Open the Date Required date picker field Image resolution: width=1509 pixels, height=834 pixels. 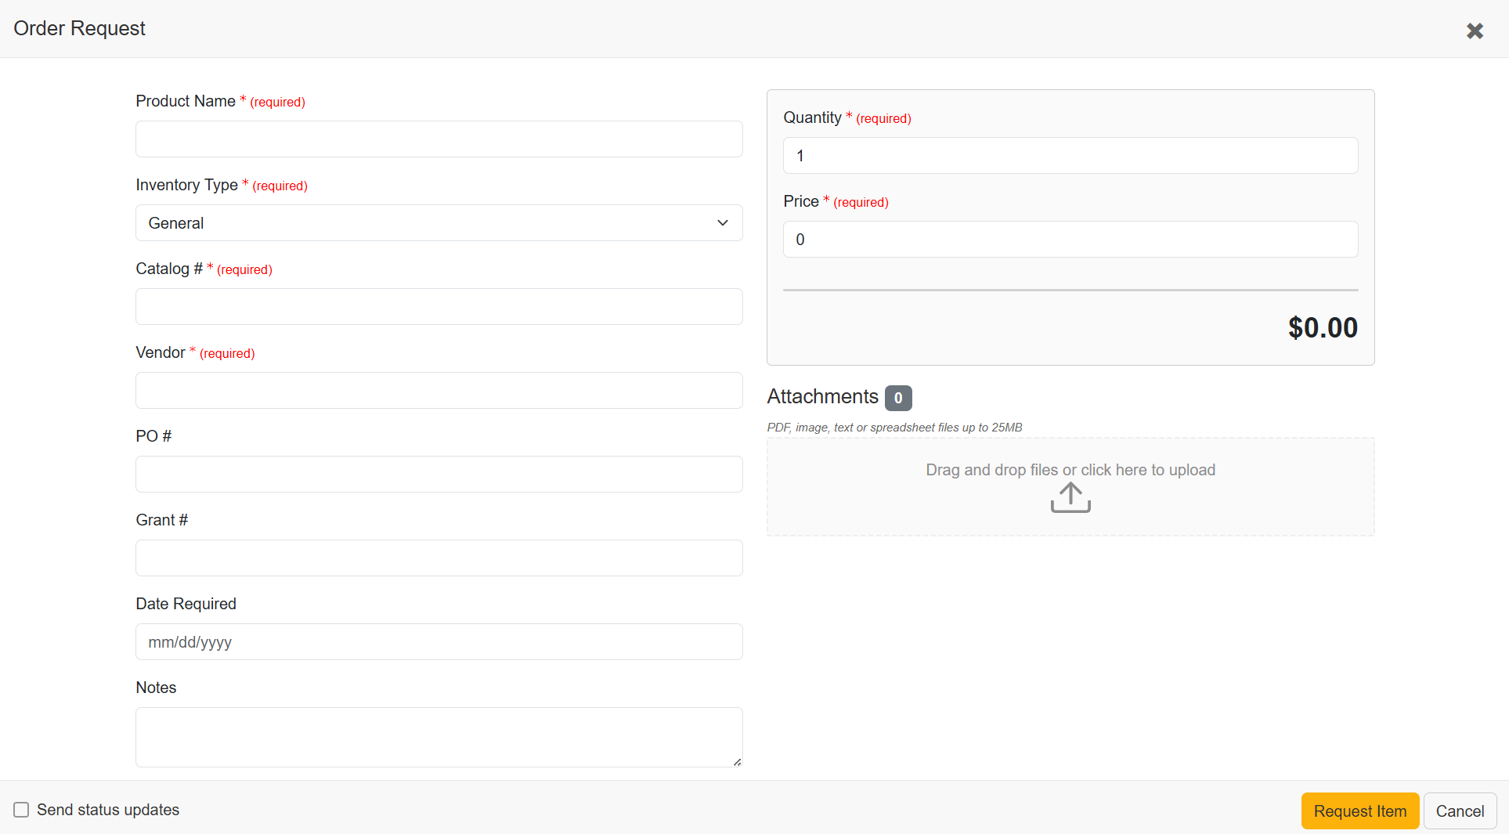[x=439, y=641]
